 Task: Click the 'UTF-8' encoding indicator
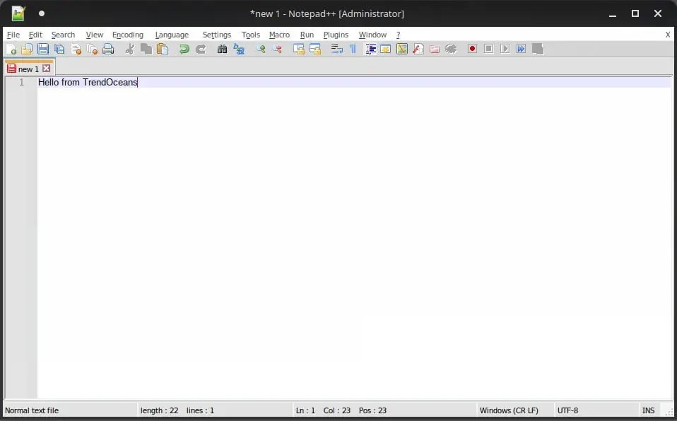click(x=567, y=410)
